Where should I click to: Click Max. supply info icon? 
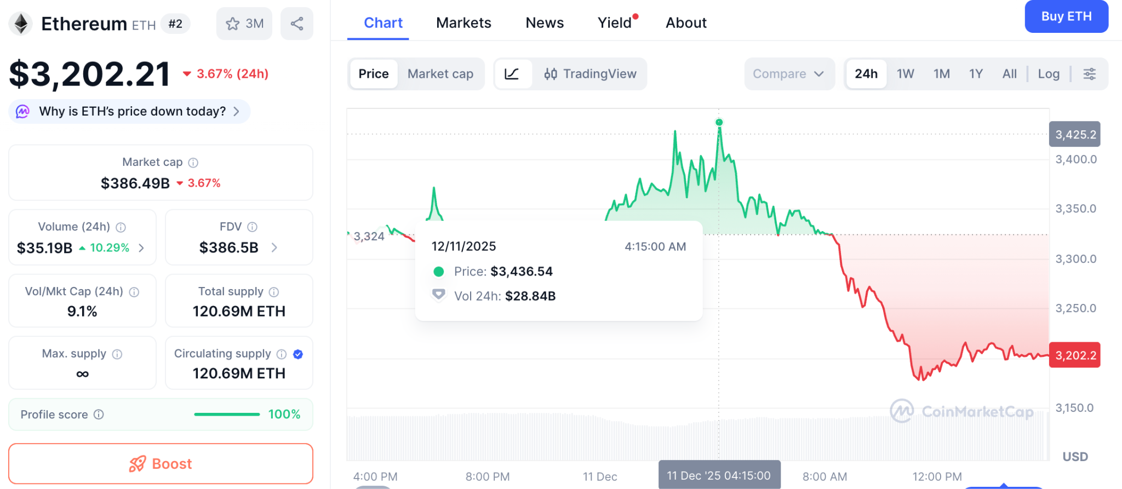tap(117, 354)
